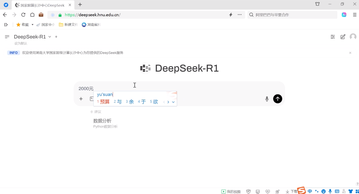Start a new chat with the pencil icon
Image resolution: width=359 pixels, height=194 pixels.
(343, 37)
